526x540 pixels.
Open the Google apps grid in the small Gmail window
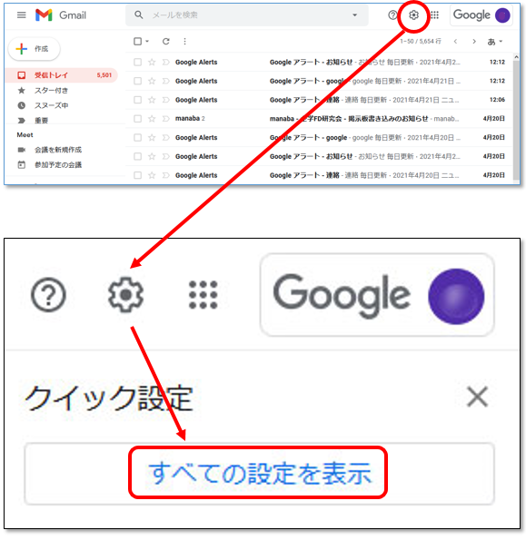pyautogui.click(x=434, y=15)
